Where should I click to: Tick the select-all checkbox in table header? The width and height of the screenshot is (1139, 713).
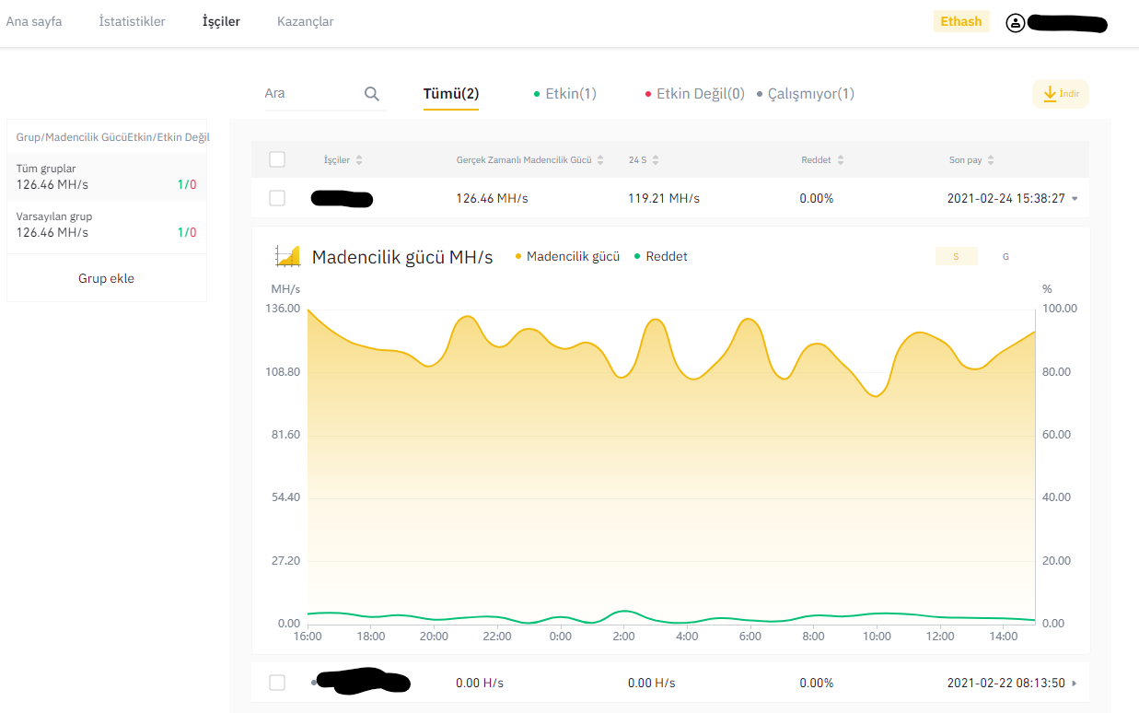[277, 159]
